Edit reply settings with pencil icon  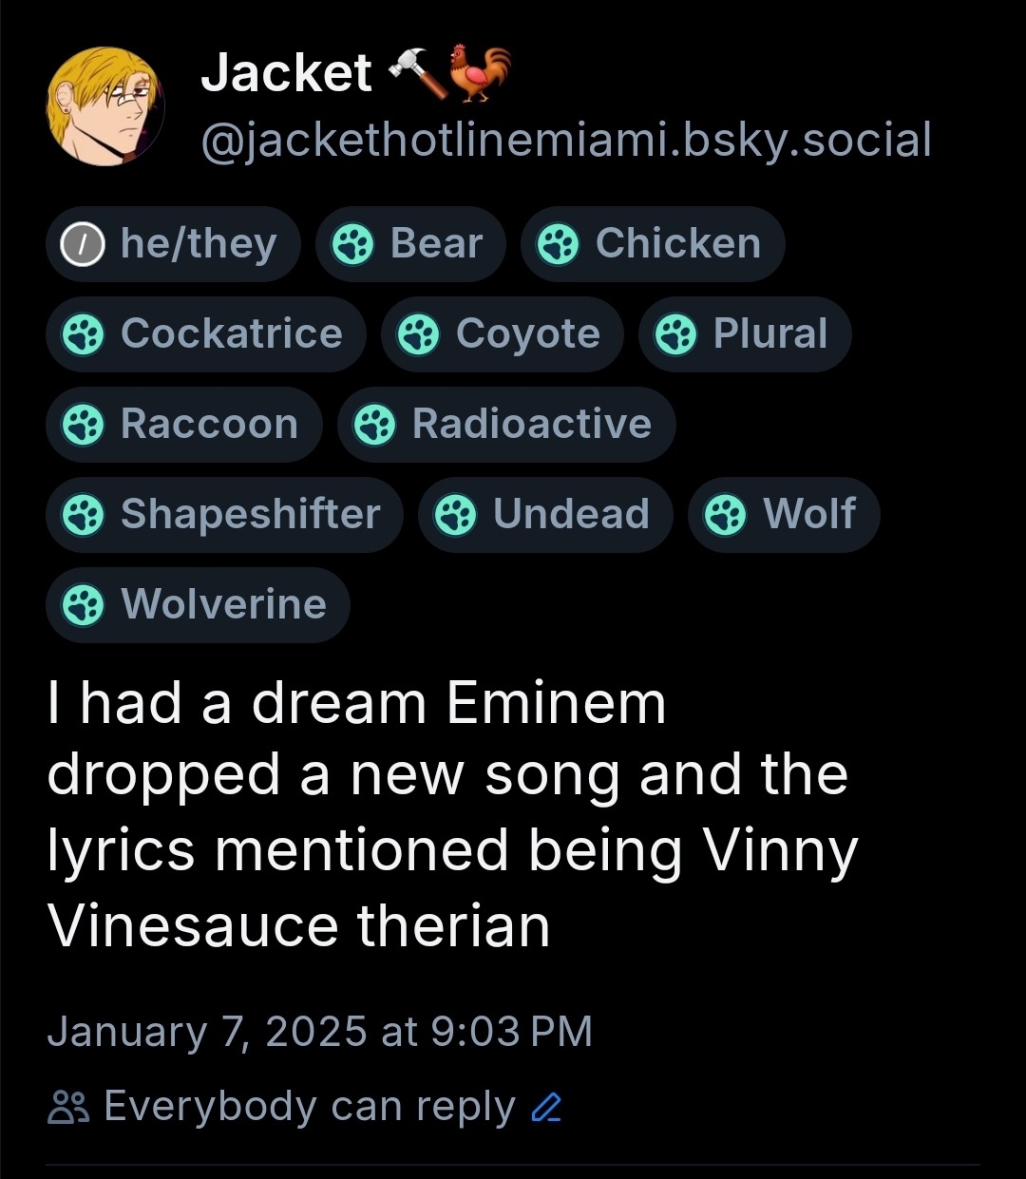[547, 1108]
